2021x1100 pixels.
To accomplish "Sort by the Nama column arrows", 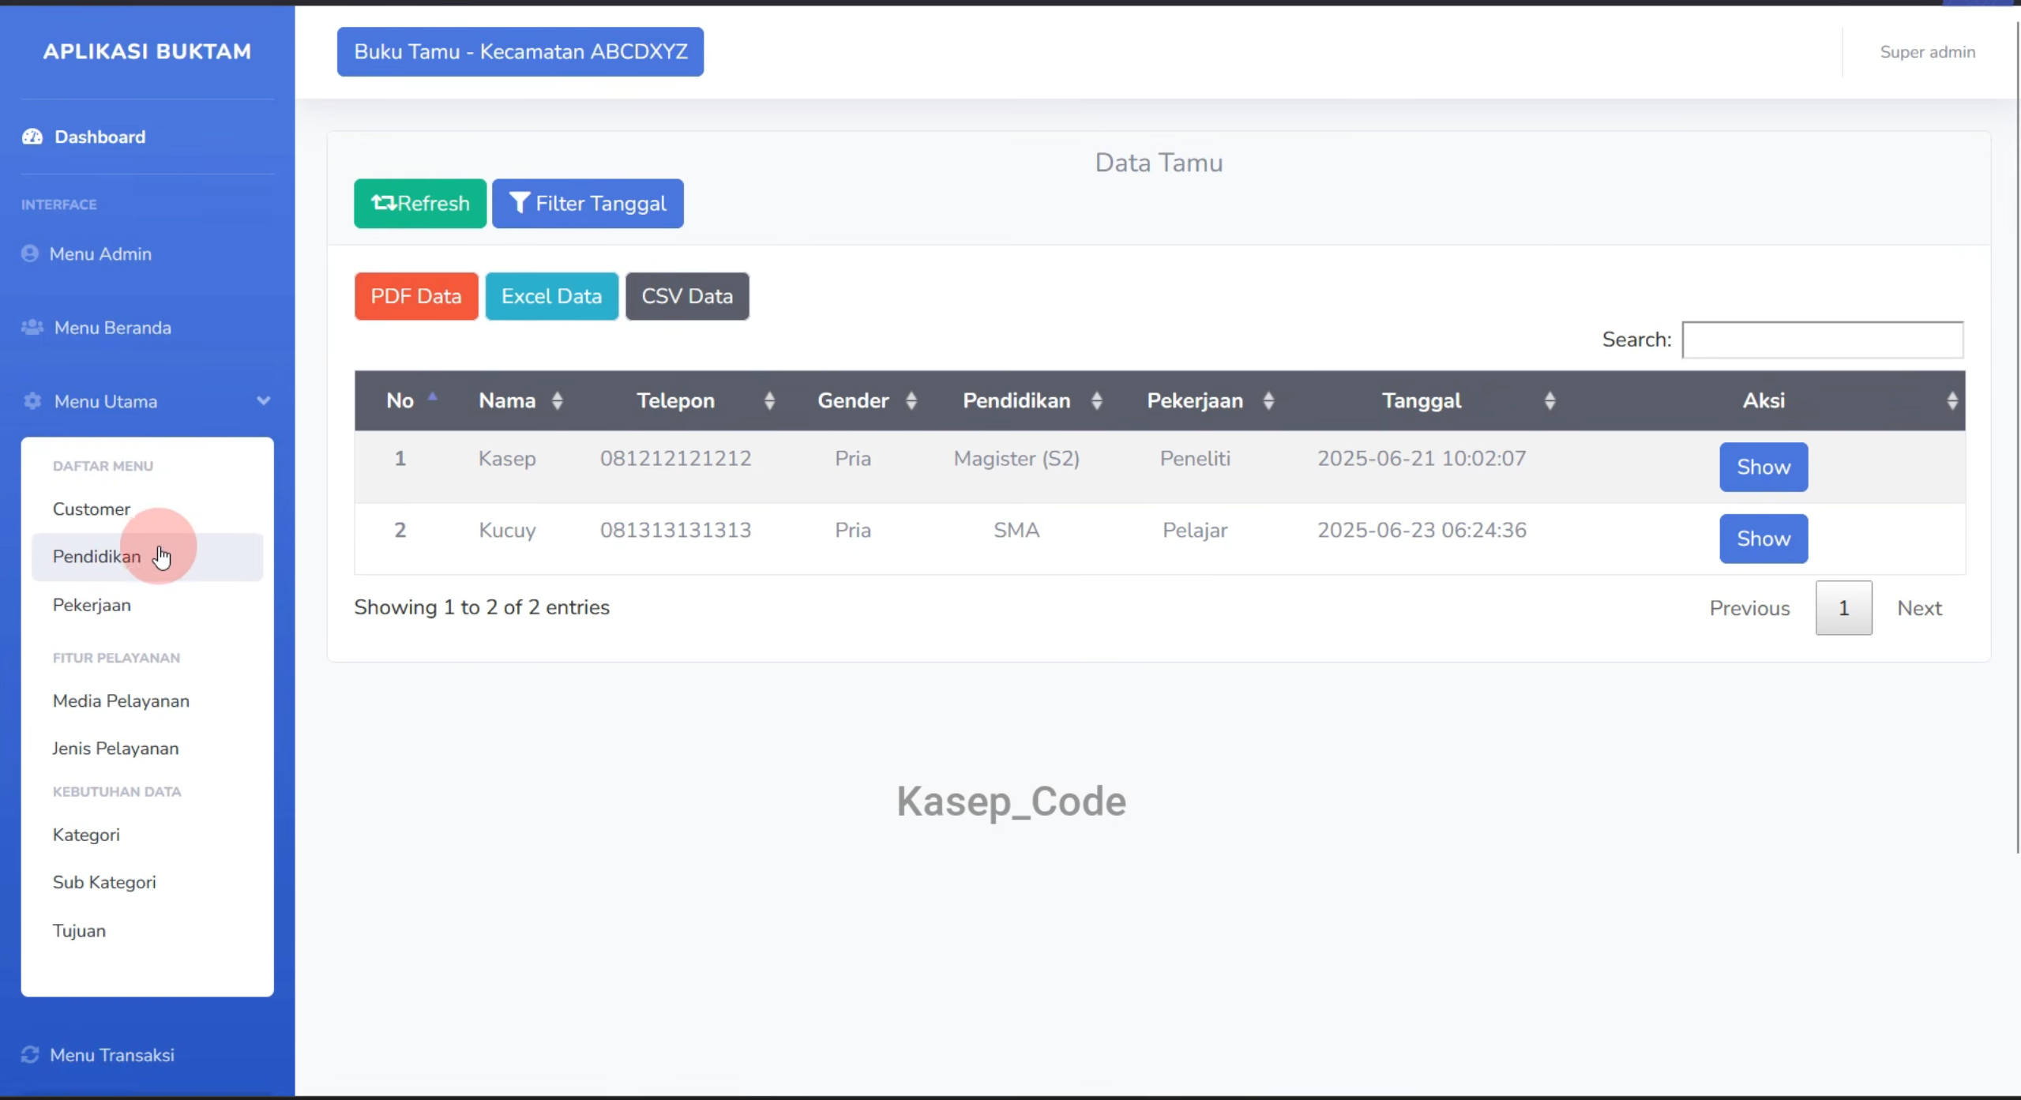I will (x=558, y=401).
